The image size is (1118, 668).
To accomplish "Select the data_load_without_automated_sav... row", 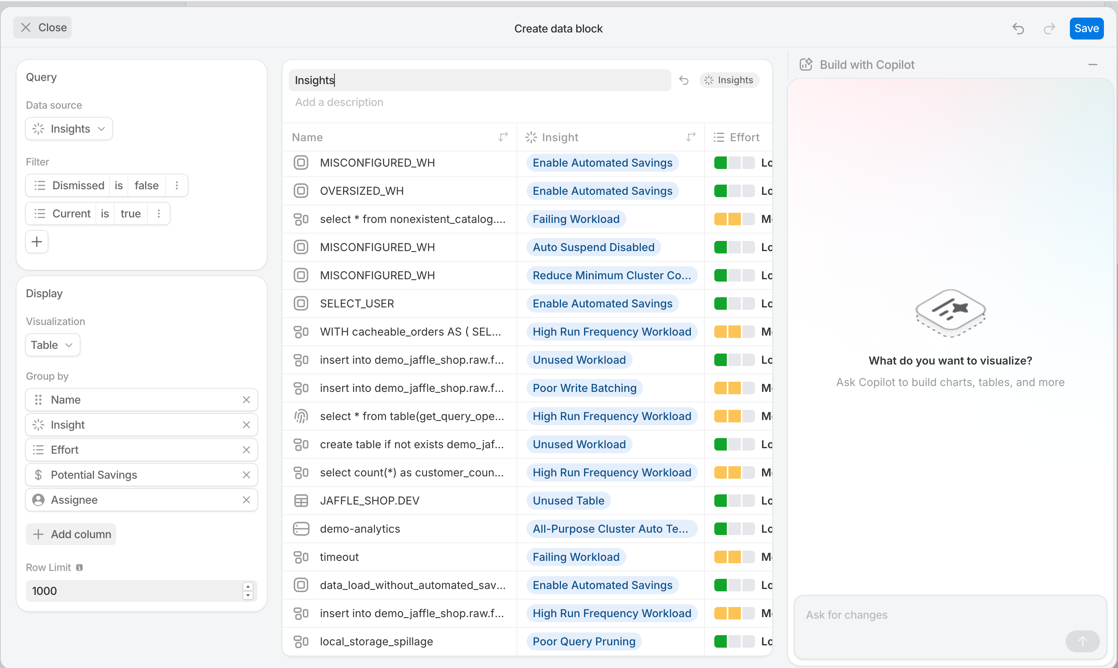I will coord(527,585).
